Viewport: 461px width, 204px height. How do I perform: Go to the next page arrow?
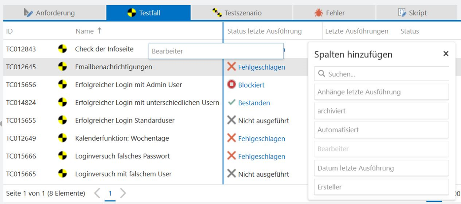pyautogui.click(x=123, y=193)
